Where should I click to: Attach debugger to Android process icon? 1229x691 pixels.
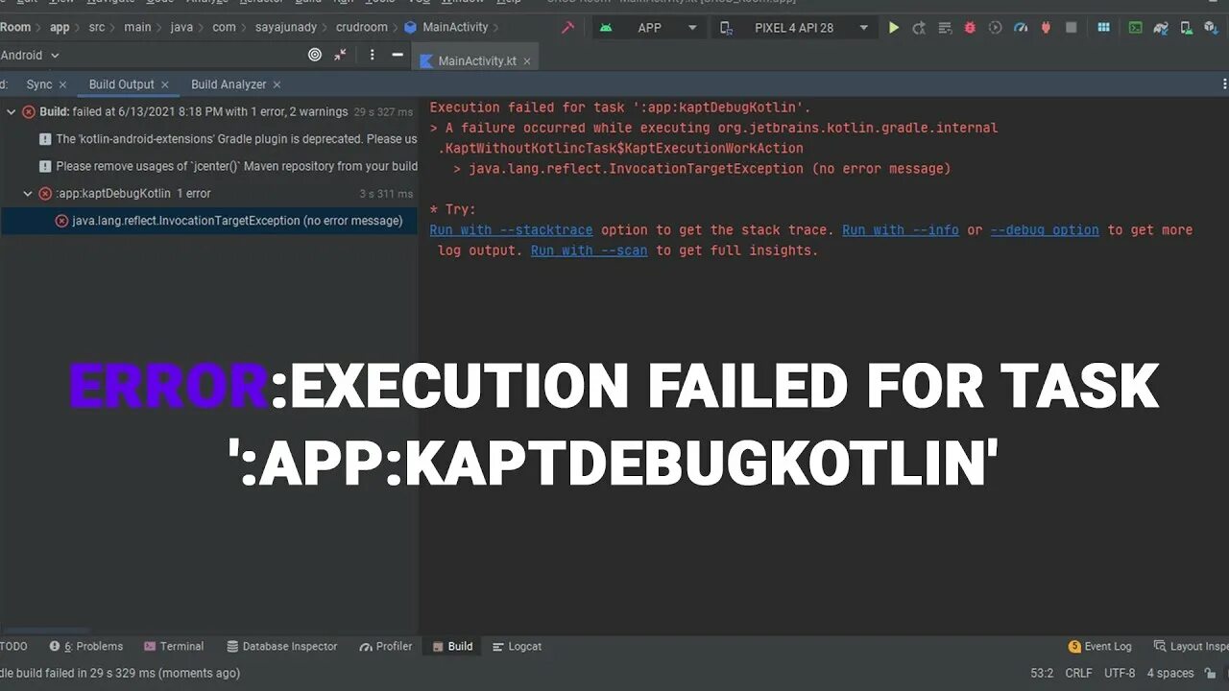pyautogui.click(x=1046, y=28)
